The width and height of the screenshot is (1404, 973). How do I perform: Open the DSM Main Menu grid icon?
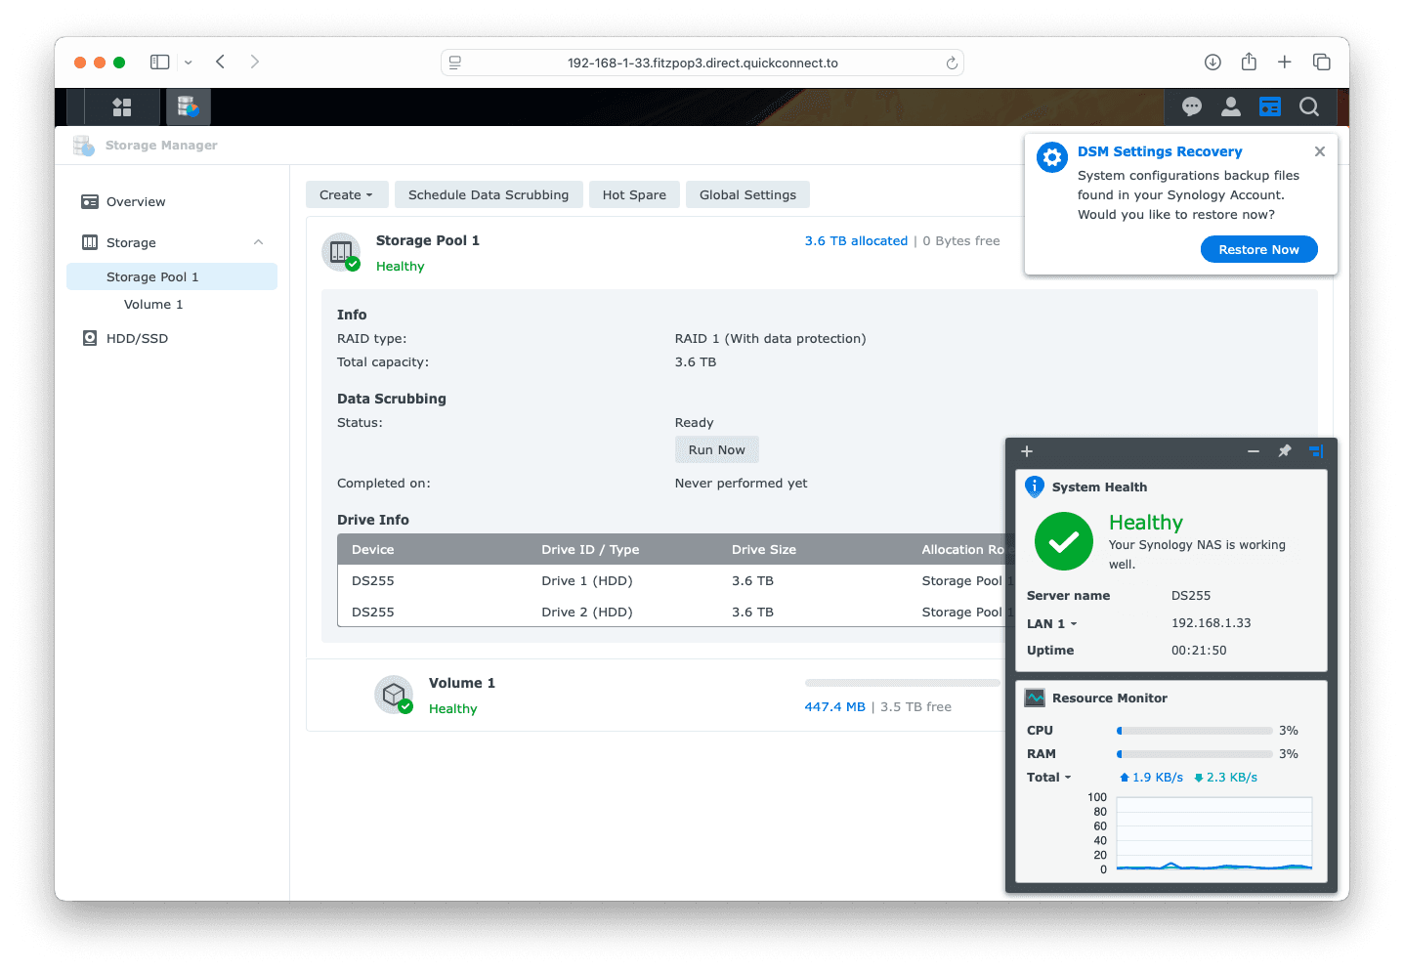click(x=122, y=107)
